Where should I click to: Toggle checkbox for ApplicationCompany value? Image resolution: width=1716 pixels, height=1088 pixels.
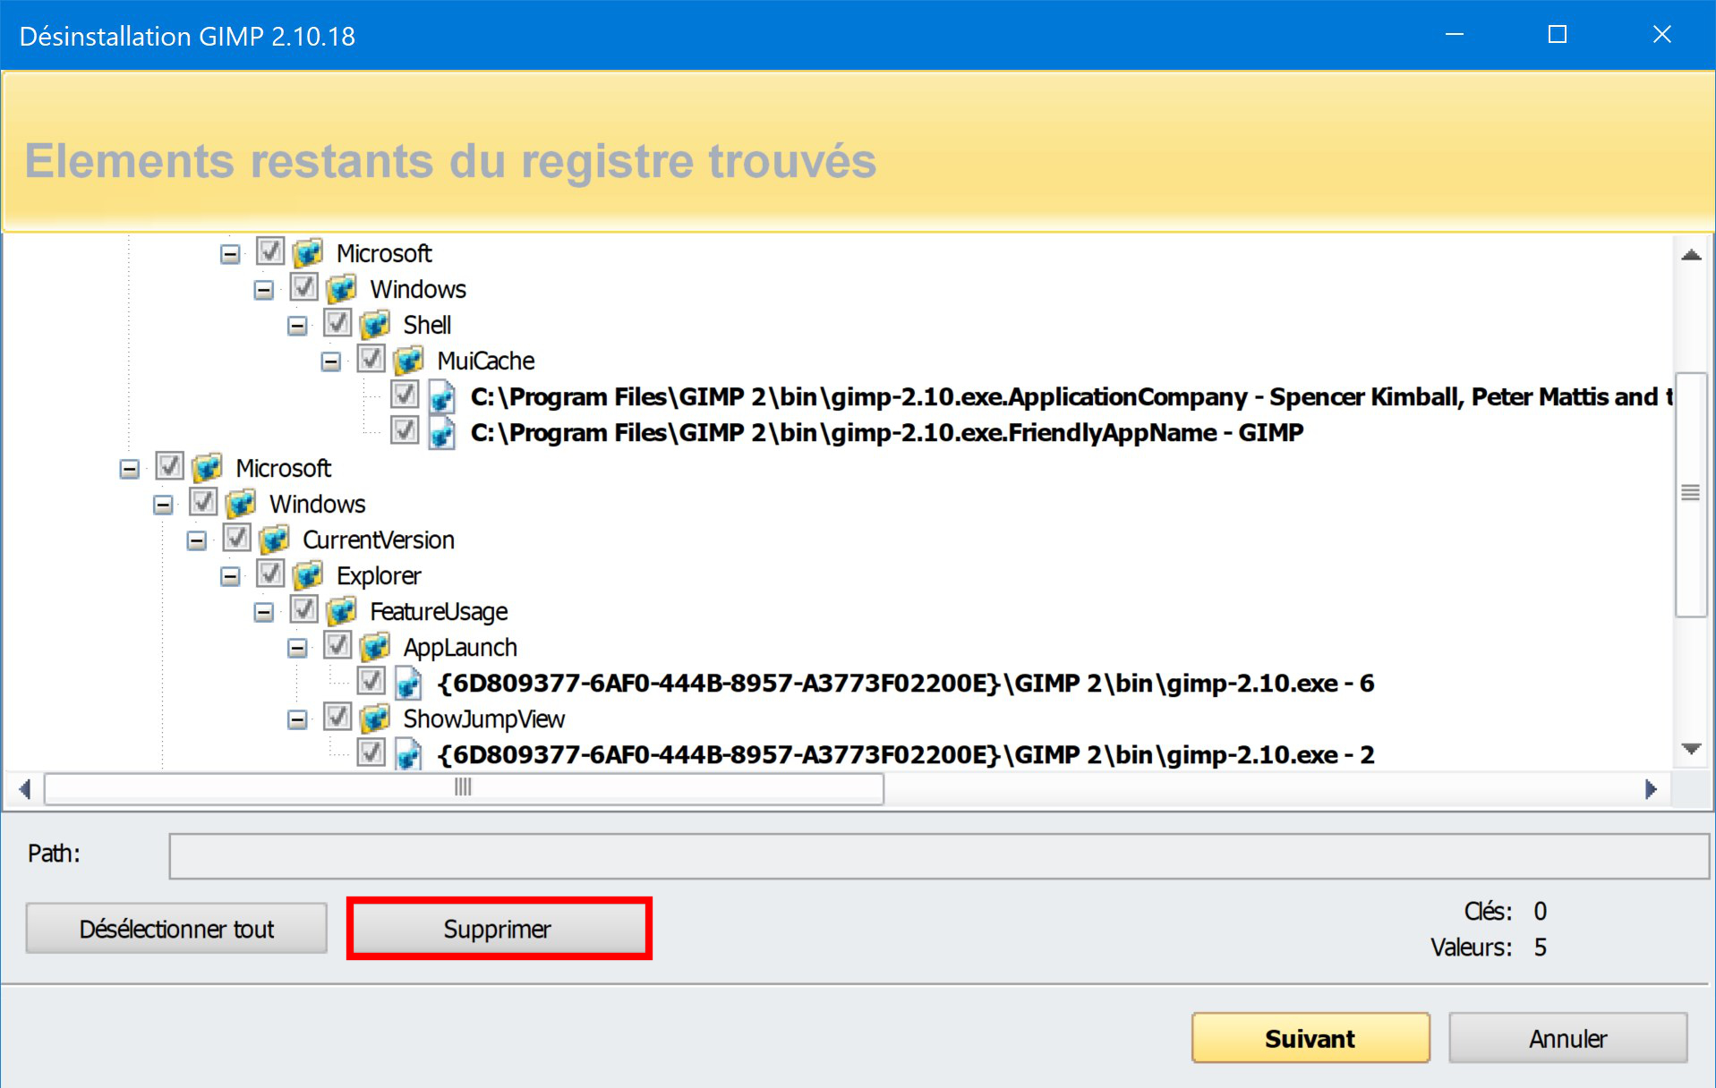click(405, 395)
